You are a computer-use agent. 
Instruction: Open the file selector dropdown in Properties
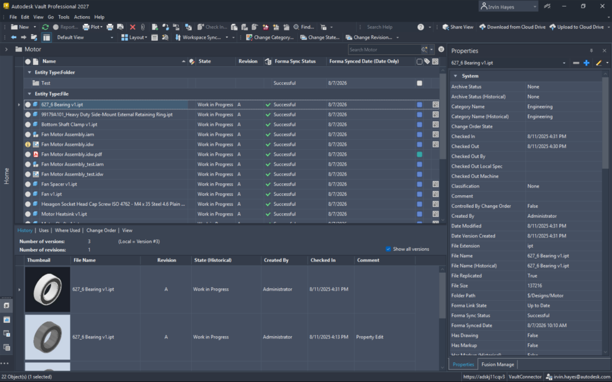tap(564, 63)
